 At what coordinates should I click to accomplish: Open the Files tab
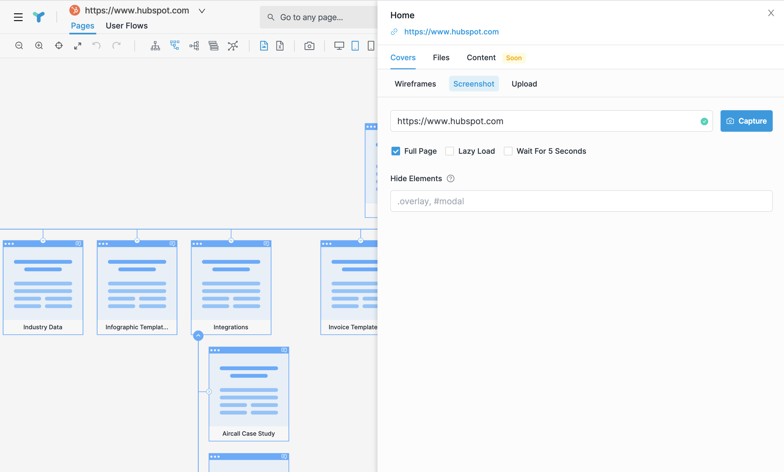click(441, 58)
